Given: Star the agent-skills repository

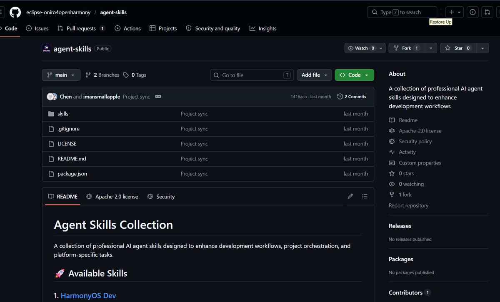Looking at the screenshot, I should [458, 48].
